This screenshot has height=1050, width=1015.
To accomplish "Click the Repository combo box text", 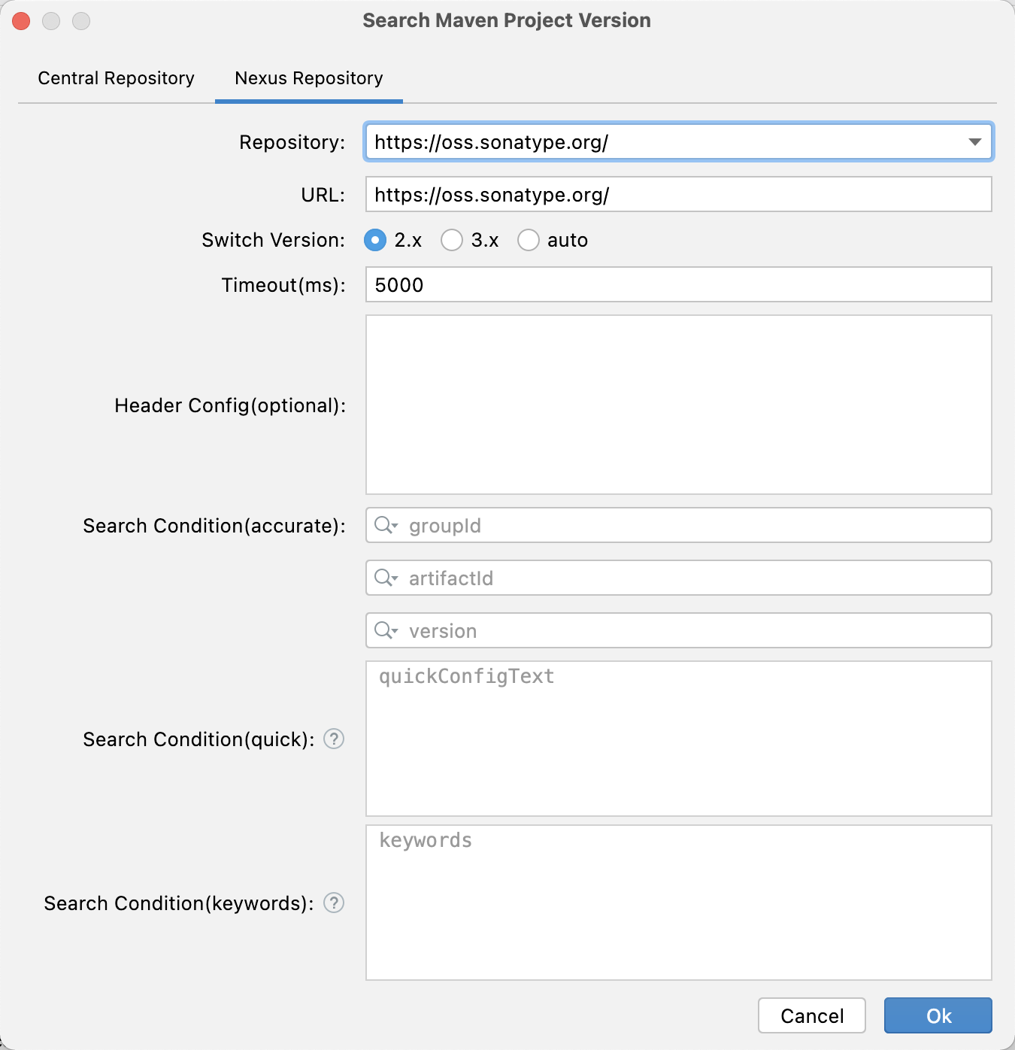I will [x=492, y=142].
